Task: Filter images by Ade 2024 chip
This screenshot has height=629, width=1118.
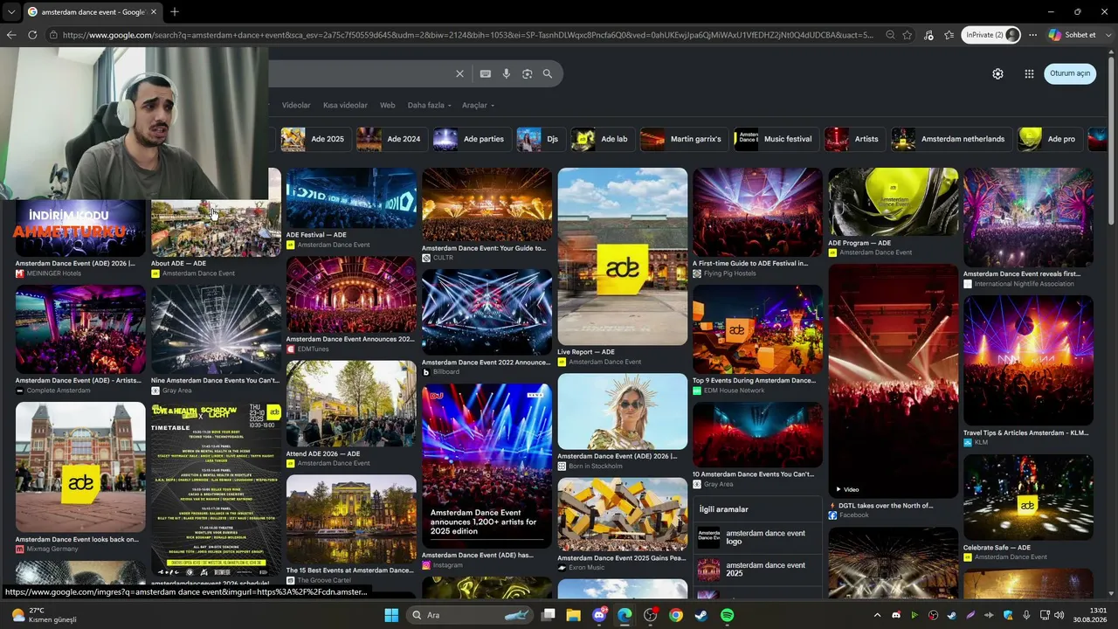Action: pos(390,139)
